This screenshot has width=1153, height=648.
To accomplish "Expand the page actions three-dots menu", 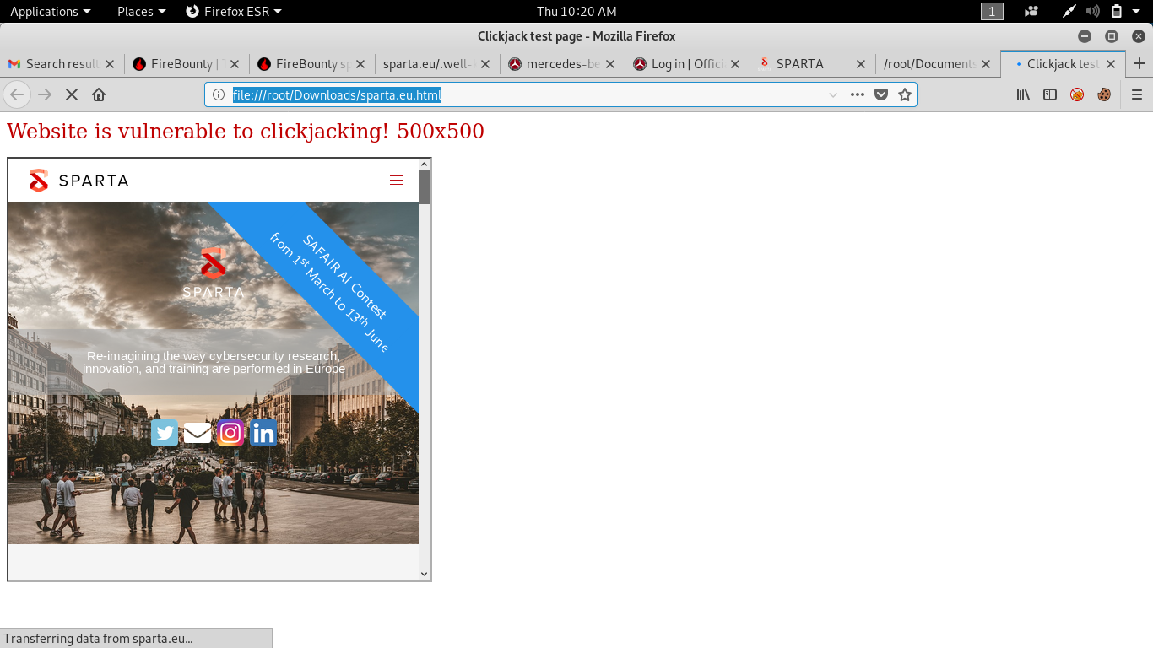I will [x=858, y=94].
